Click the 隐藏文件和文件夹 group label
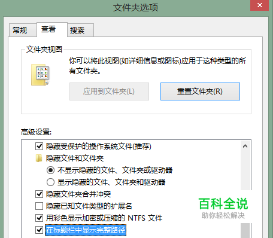 [75, 158]
